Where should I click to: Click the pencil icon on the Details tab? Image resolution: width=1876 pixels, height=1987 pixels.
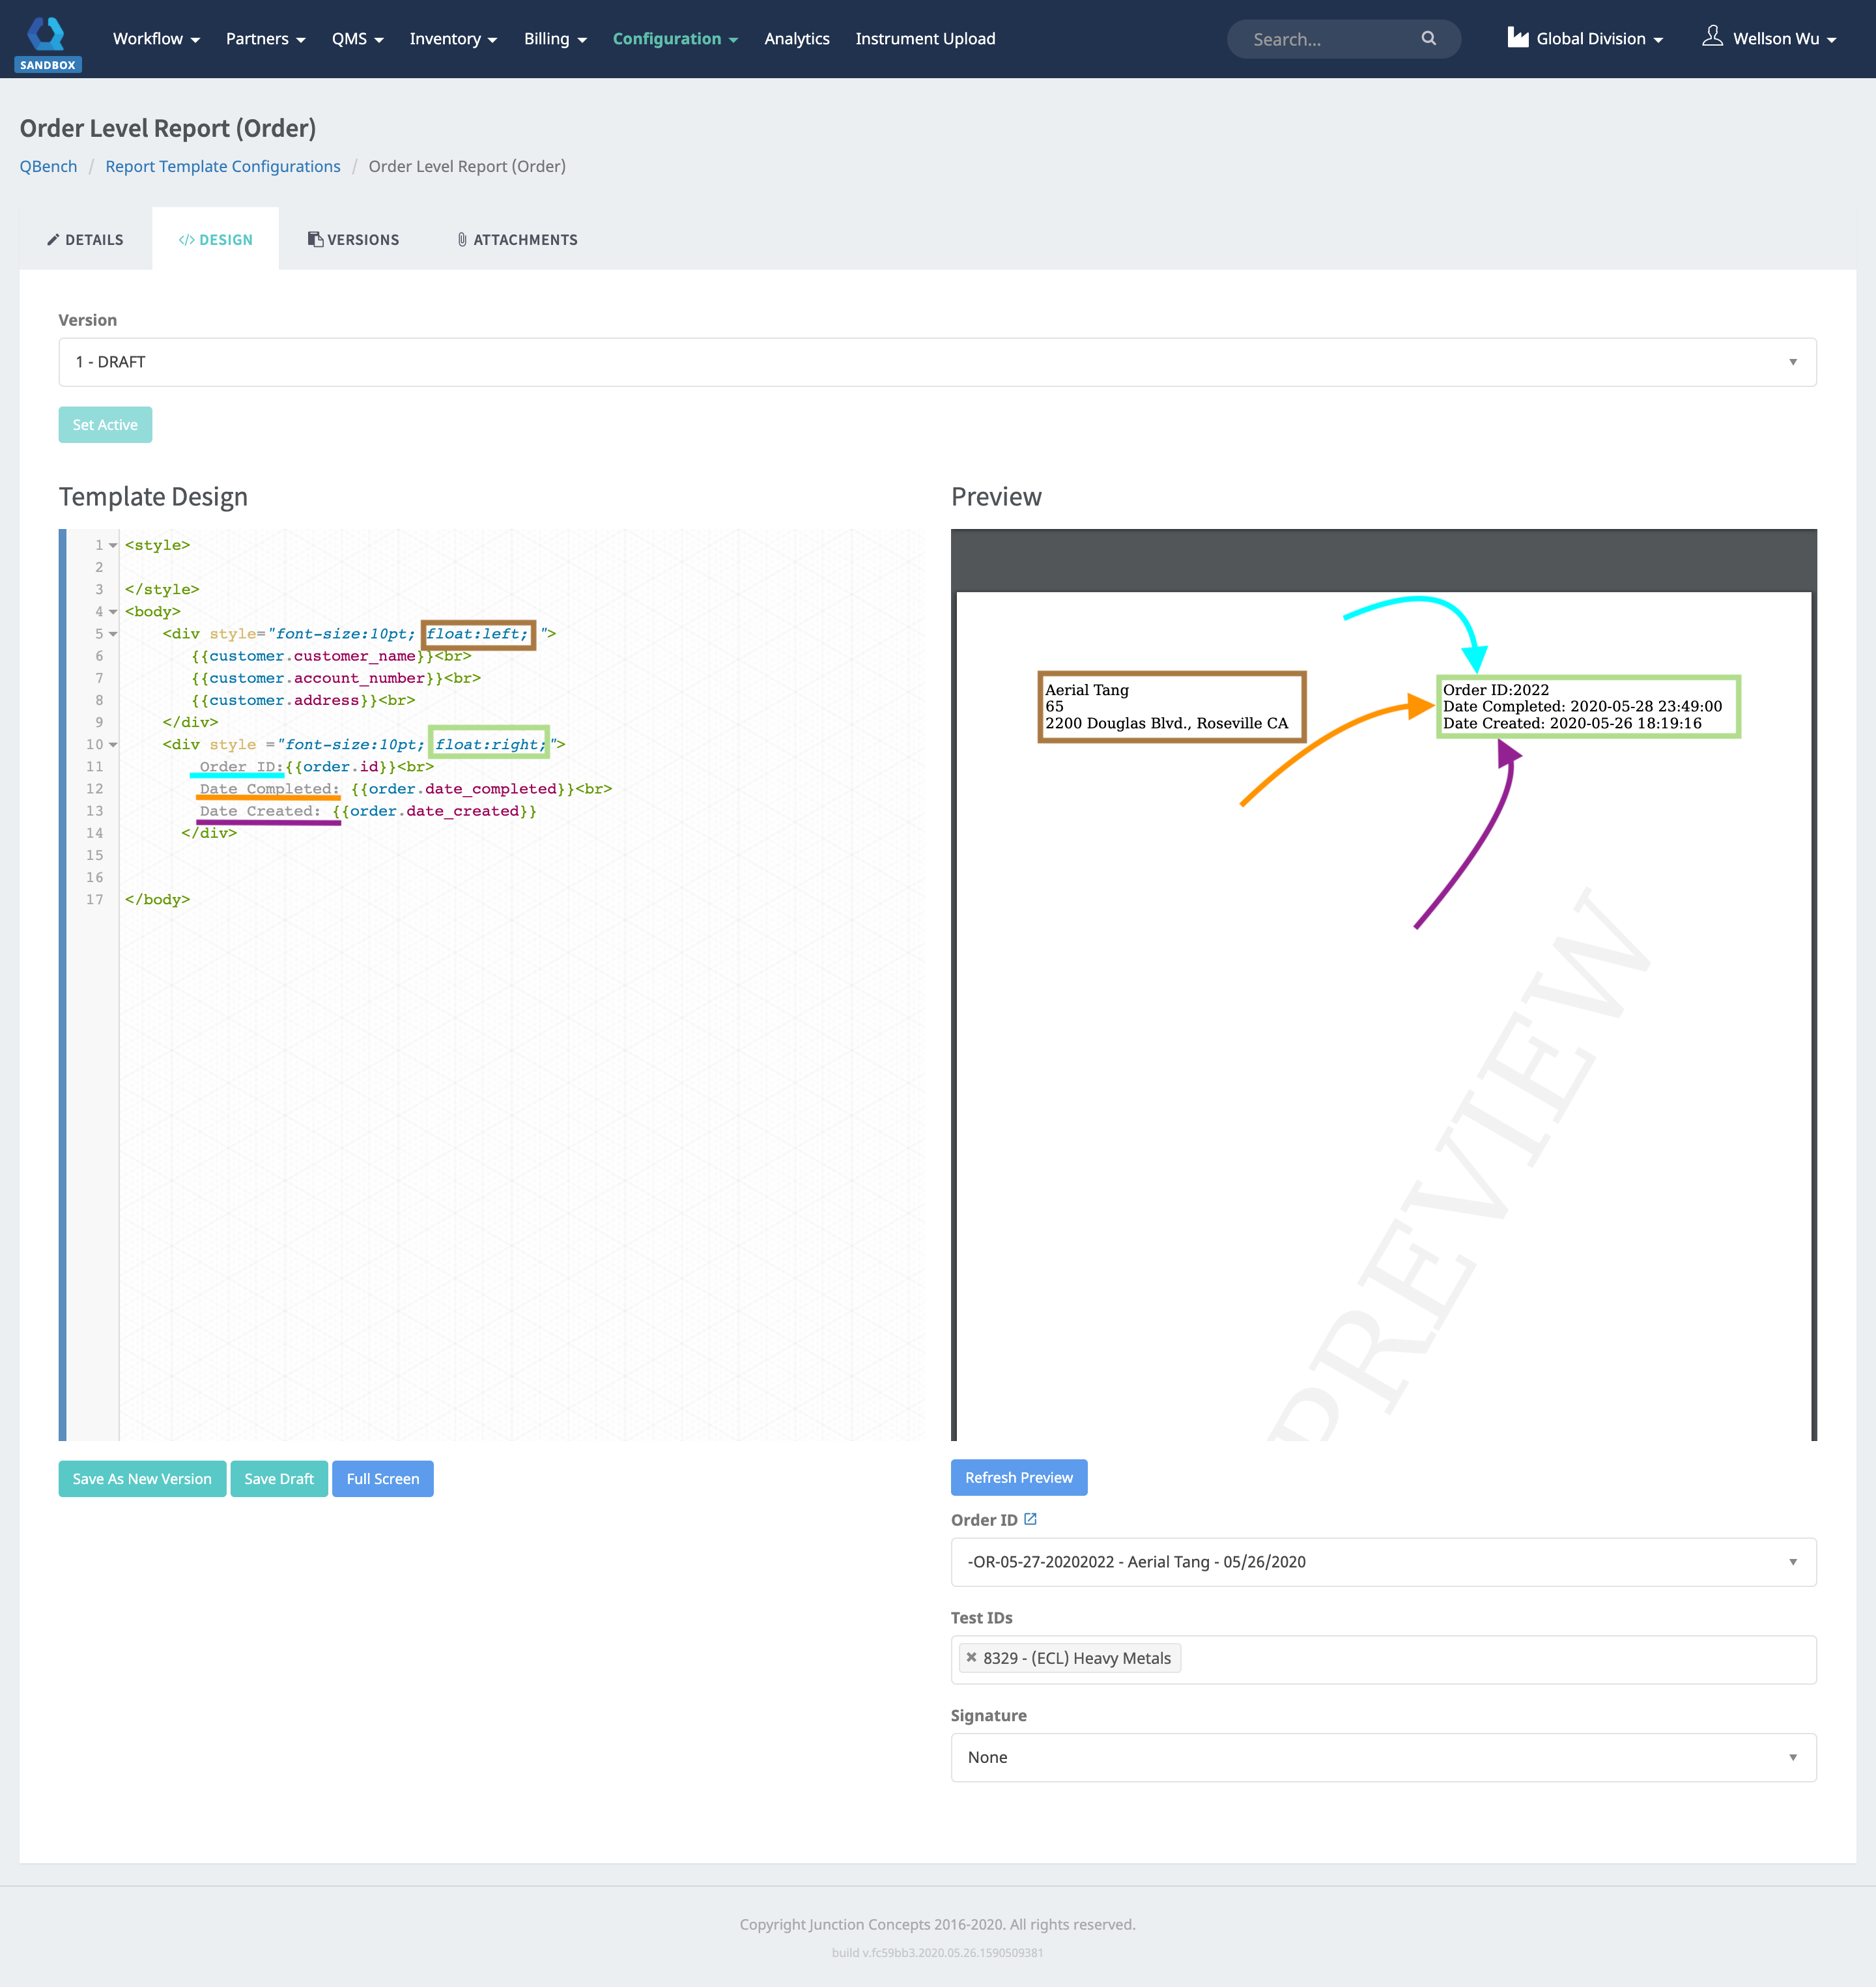point(53,239)
